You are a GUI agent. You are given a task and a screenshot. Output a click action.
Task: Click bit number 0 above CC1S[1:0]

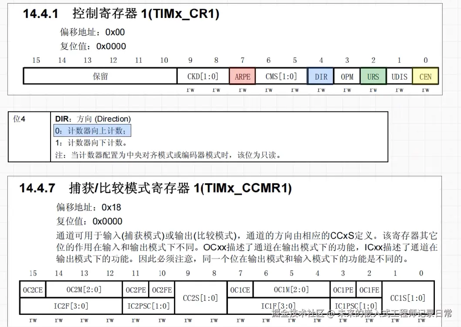point(421,273)
